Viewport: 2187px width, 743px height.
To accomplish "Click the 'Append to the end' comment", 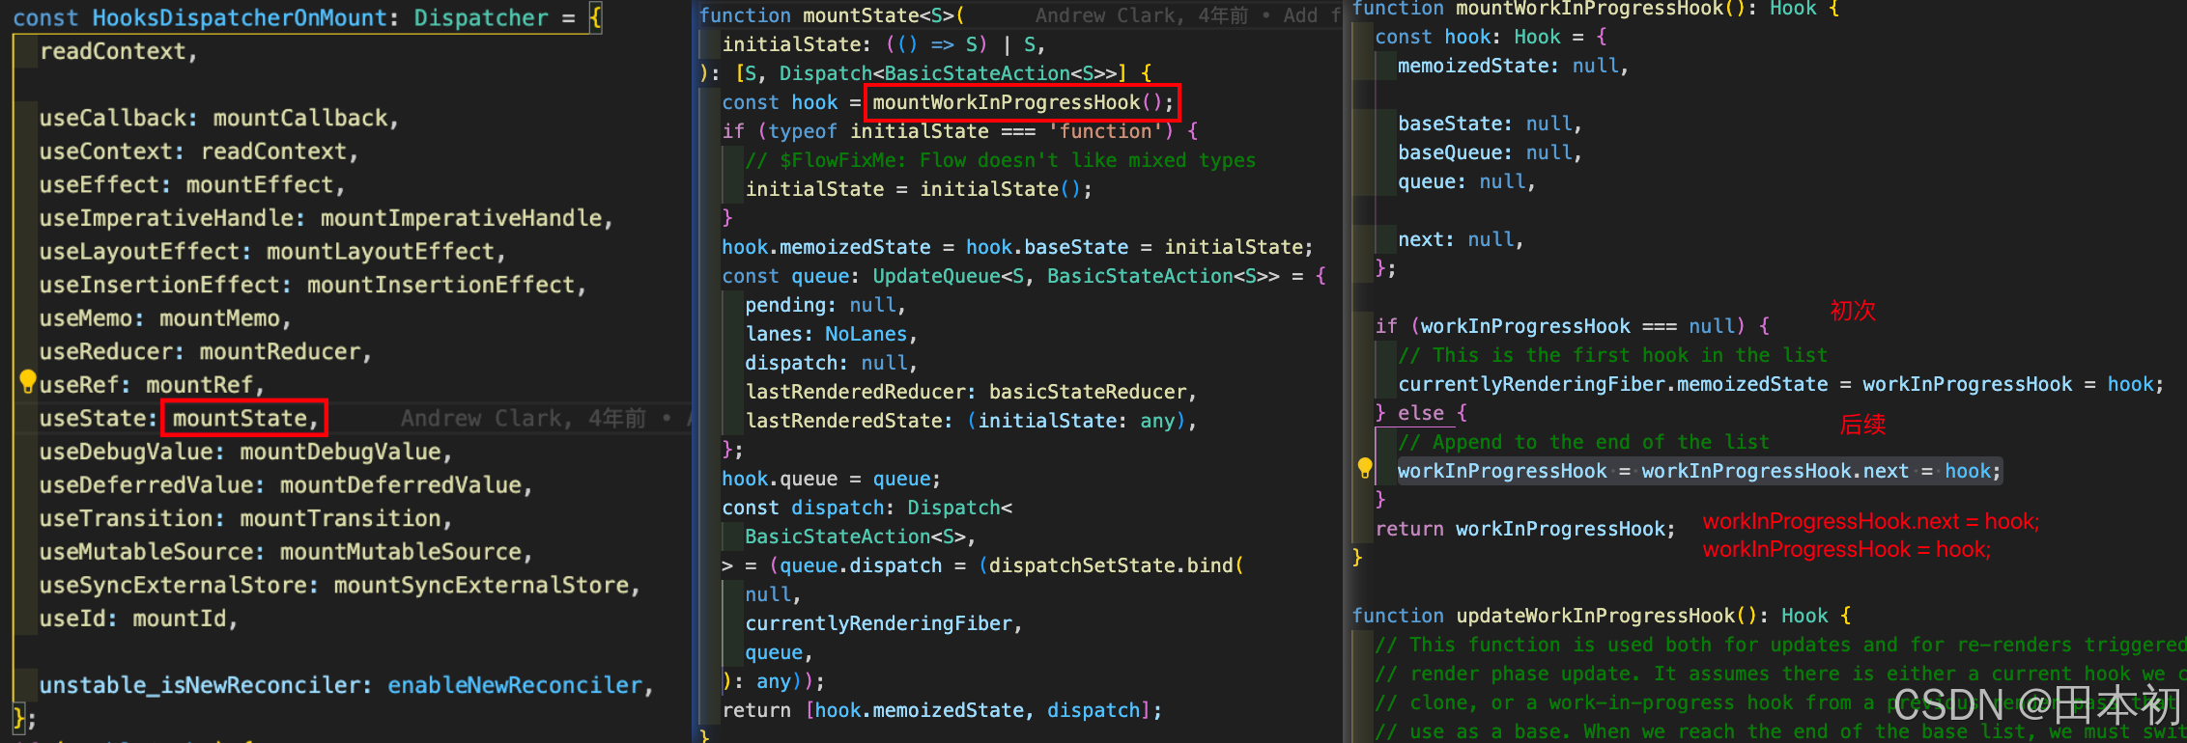I will (x=1583, y=442).
